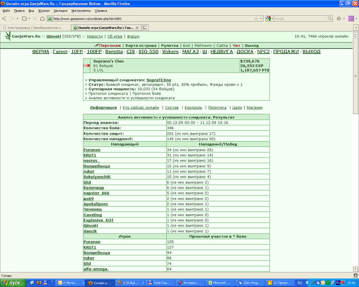Go back with the browser Back arrow
Screen dimensions: 359x287
point(4,19)
